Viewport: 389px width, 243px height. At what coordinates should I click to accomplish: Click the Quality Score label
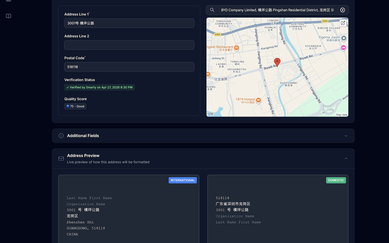tap(76, 99)
